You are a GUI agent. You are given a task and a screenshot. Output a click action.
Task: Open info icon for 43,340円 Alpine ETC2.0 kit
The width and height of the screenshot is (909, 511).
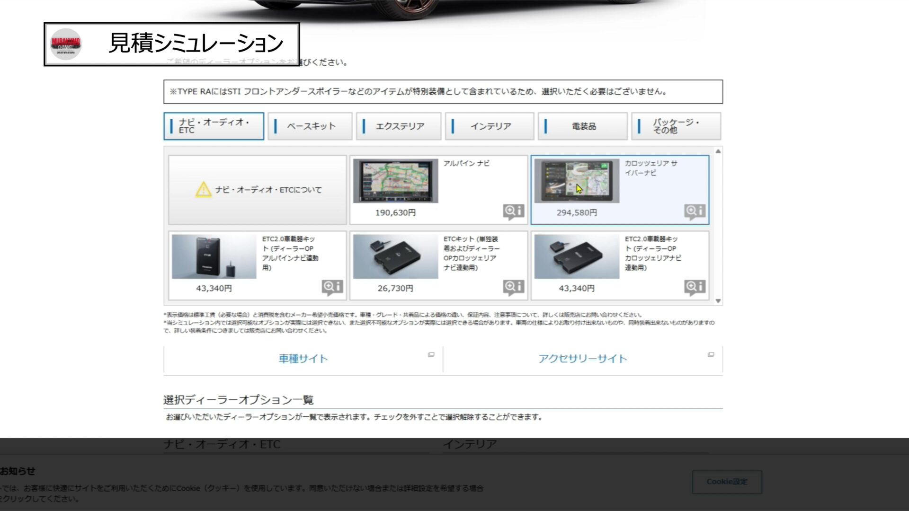(x=332, y=287)
